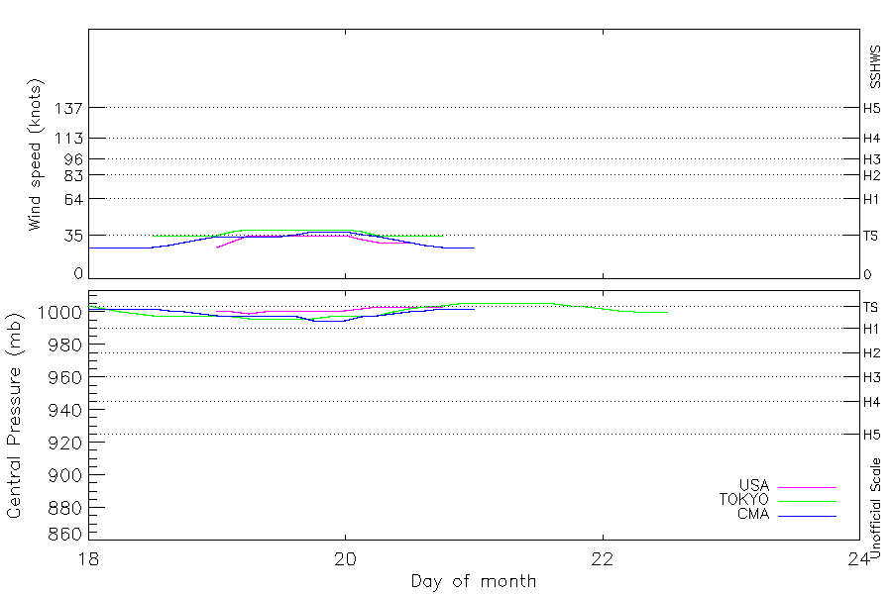Click "H3" category label in wind speed panel
The image size is (892, 594).
click(871, 159)
